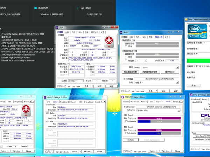This screenshot has width=210, height=157.
Task: Click the 16GB DDR4 3200MHz memory line
Action: pos(19,40)
